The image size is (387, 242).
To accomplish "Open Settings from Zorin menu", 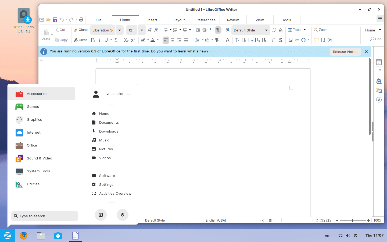I will tap(106, 184).
